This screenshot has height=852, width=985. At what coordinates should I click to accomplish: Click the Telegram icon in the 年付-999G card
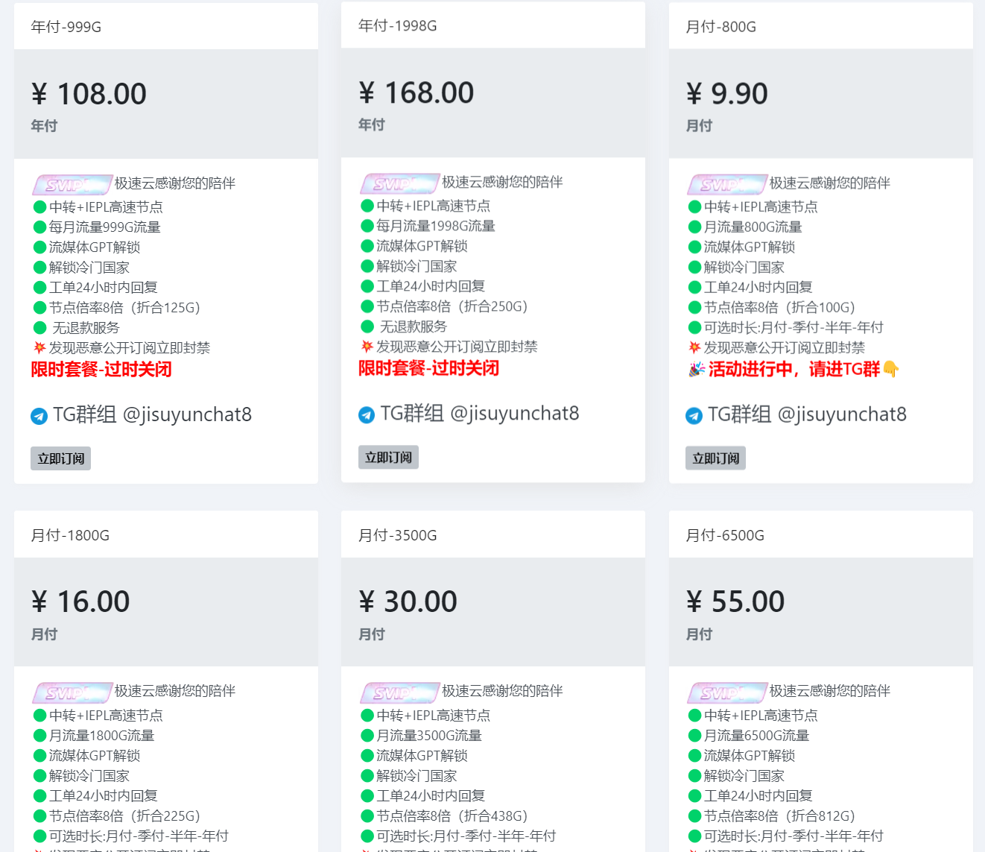[39, 416]
